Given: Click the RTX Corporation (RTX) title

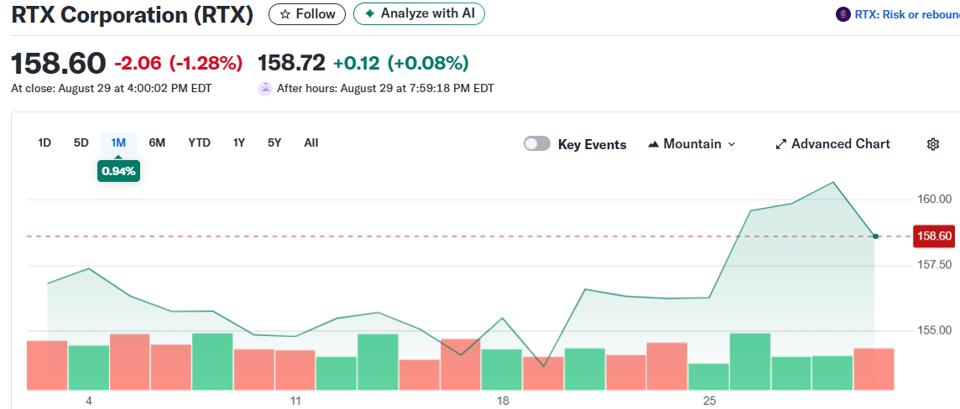Looking at the screenshot, I should tap(133, 15).
